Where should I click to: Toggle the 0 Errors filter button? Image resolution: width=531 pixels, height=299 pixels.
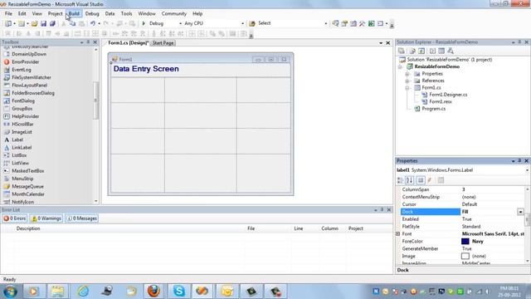click(15, 218)
